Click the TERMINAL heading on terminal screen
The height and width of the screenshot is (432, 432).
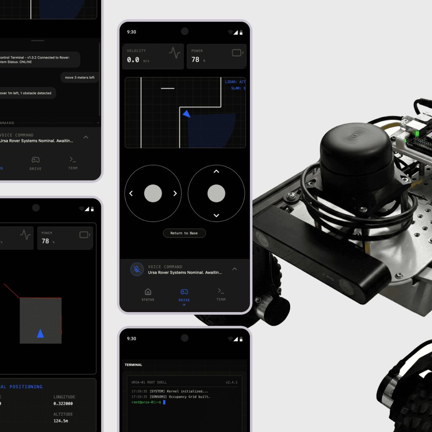pos(133,365)
